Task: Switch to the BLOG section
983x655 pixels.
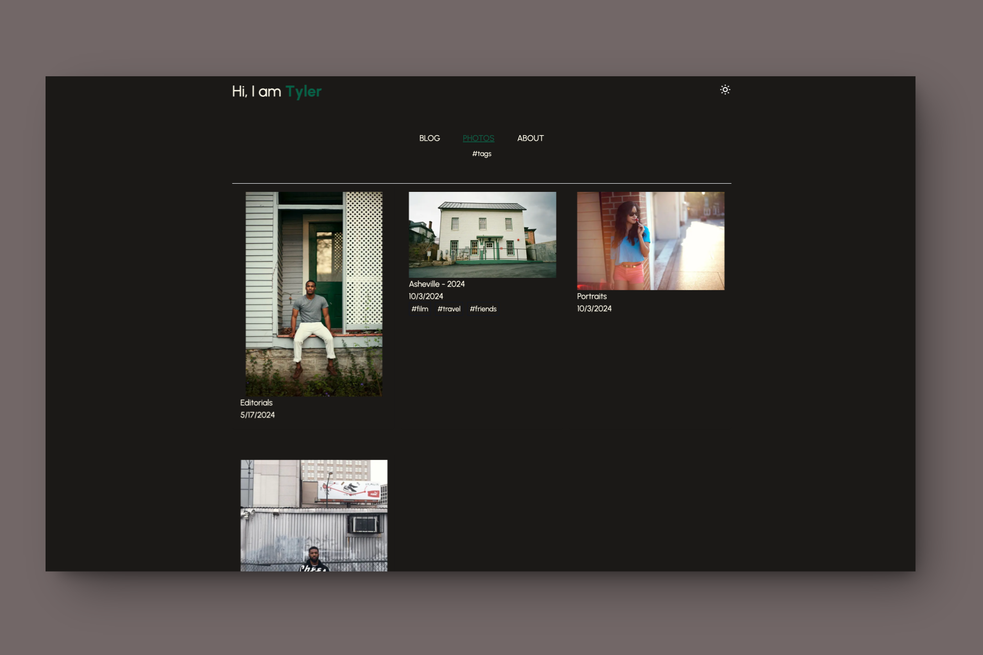Action: click(x=430, y=138)
